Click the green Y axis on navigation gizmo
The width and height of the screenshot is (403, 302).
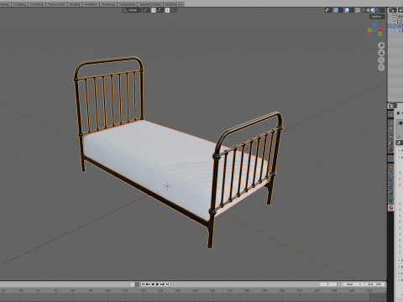[369, 29]
